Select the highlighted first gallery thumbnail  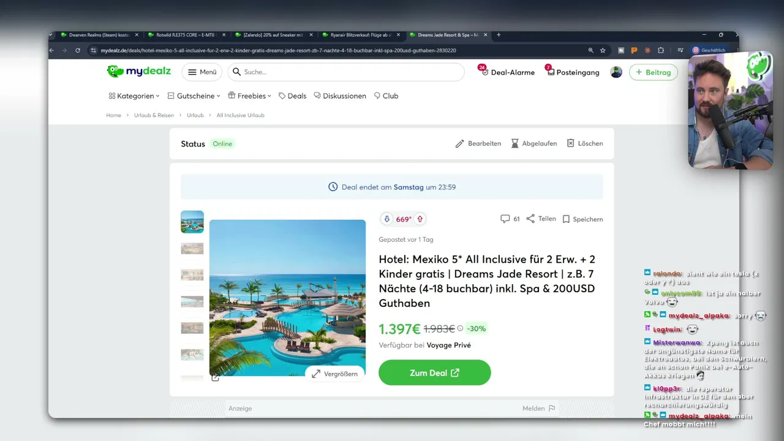(192, 222)
